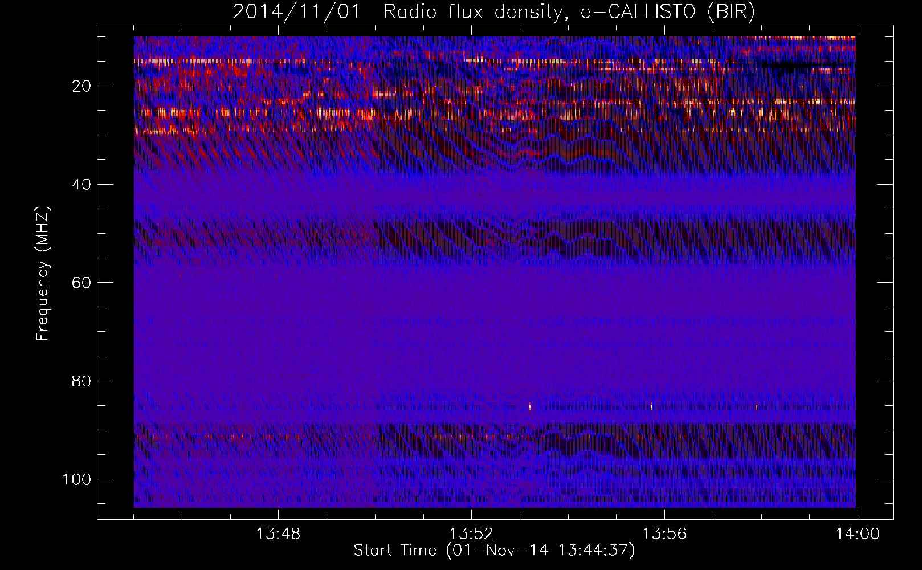This screenshot has height=570, width=922.
Task: Click the 60 MHz frequency tick label
Action: pyautogui.click(x=82, y=283)
